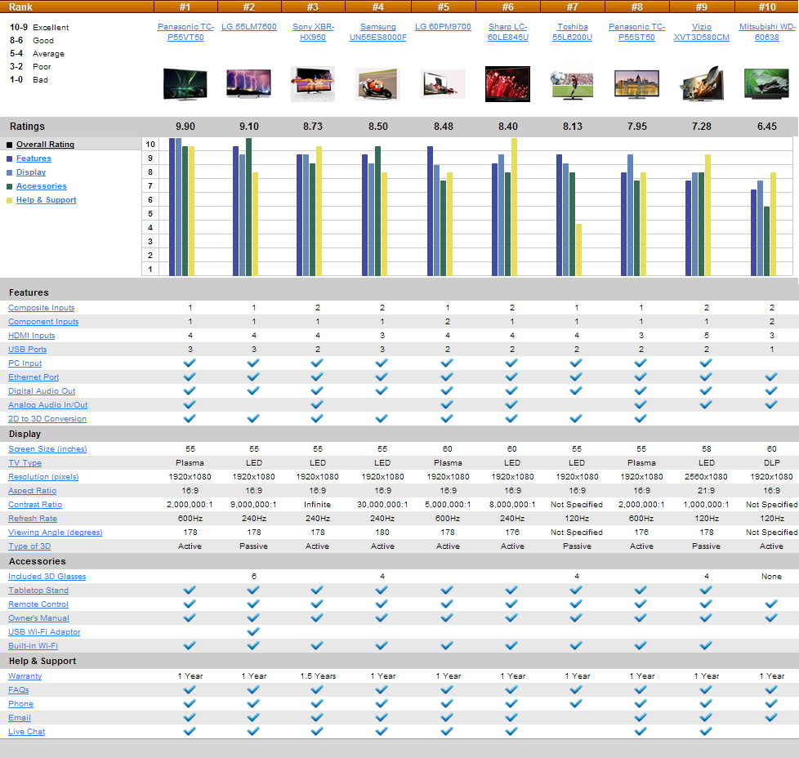This screenshot has height=758, width=799.
Task: Open the Type of 3D link
Action: tap(29, 546)
